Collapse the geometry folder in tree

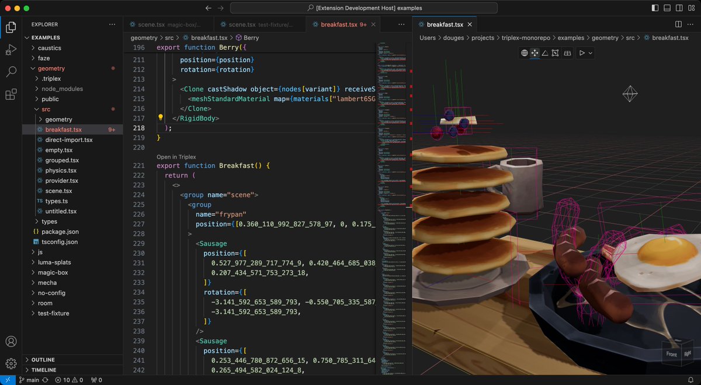(x=72, y=68)
